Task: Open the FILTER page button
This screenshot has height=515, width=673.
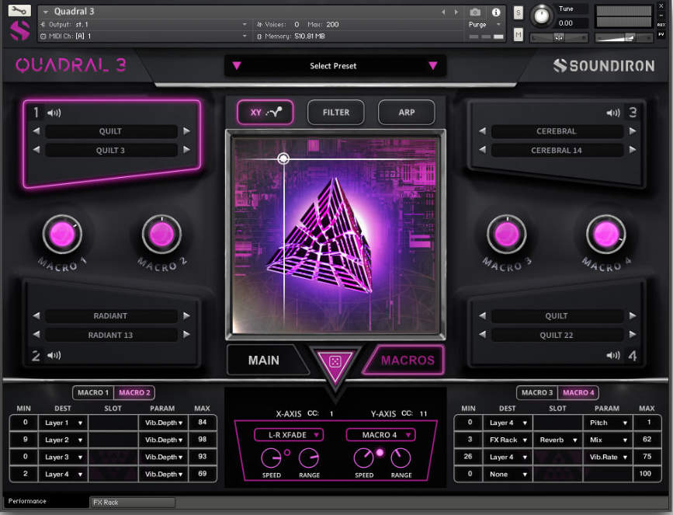Action: click(335, 112)
